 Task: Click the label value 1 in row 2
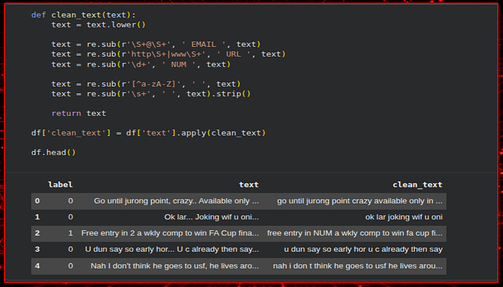coord(70,233)
